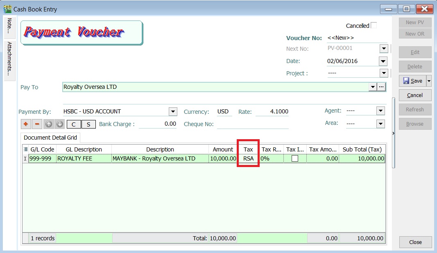437x253 pixels.
Task: Open the Pay To lookup ellipsis icon
Action: tap(380, 87)
